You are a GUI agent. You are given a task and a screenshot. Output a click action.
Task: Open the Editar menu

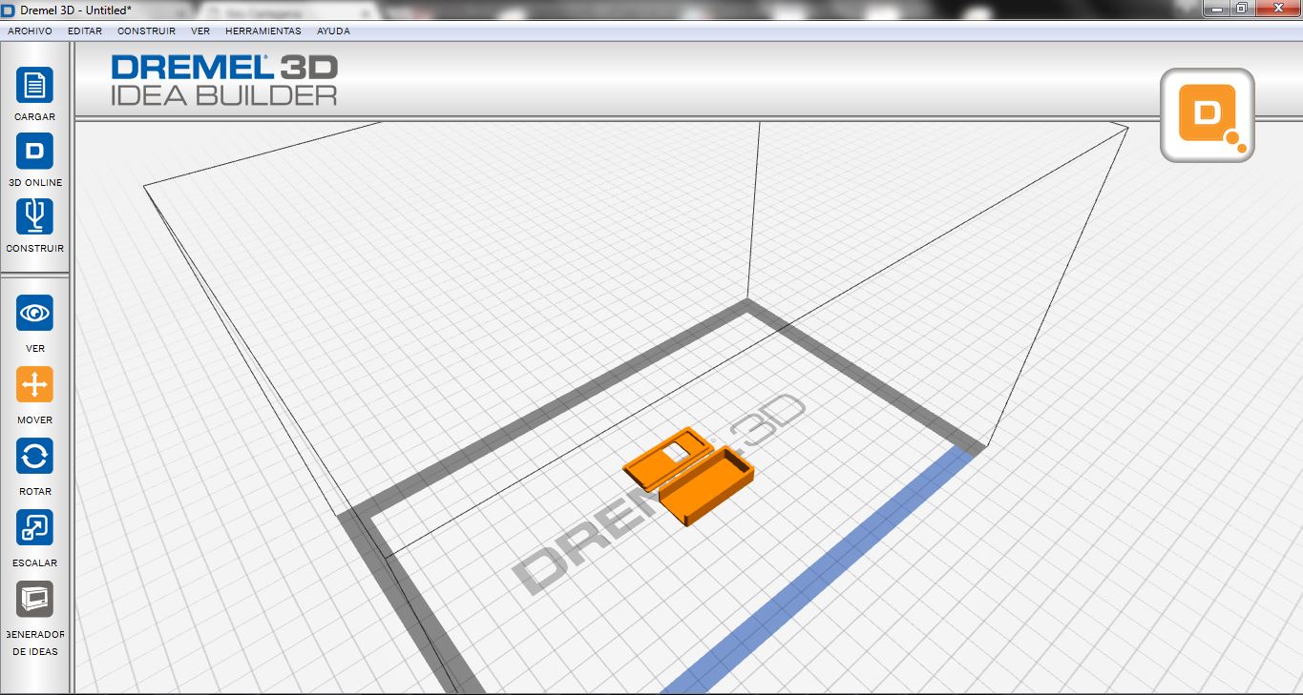pyautogui.click(x=85, y=31)
